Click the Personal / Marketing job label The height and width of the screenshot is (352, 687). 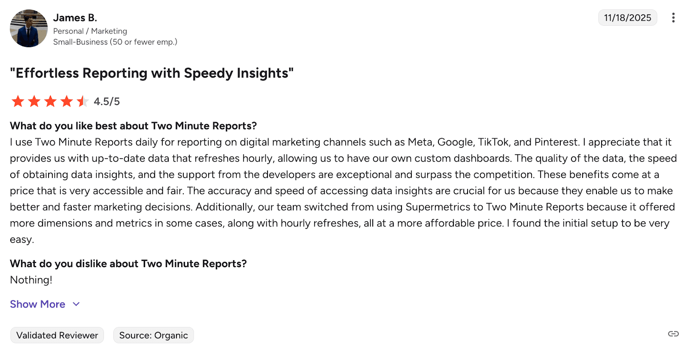point(90,31)
